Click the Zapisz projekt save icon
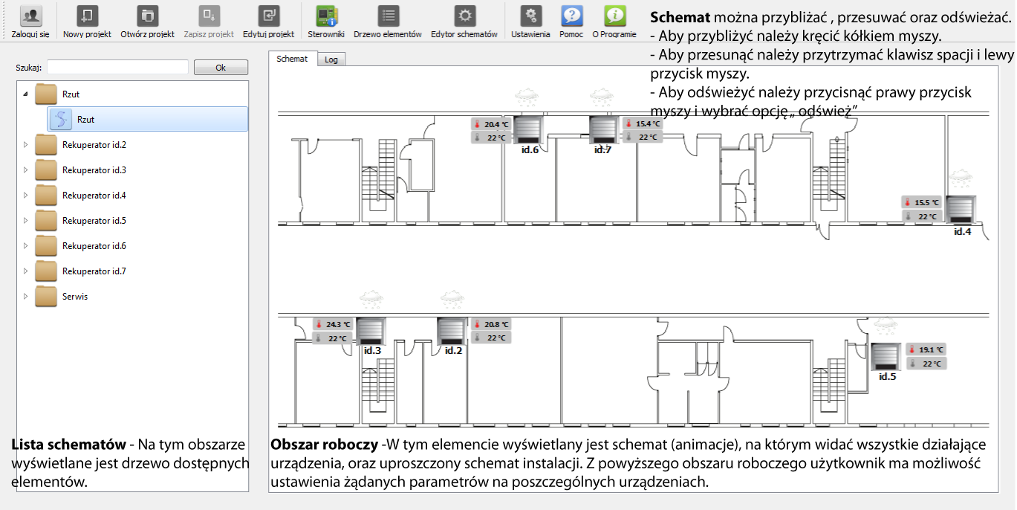This screenshot has height=510, width=1017. coord(209,16)
